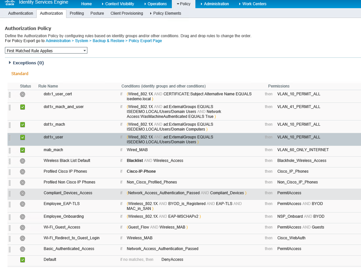Click the DenyAccess permission of the Default rule
The height and width of the screenshot is (269, 361).
point(172,259)
